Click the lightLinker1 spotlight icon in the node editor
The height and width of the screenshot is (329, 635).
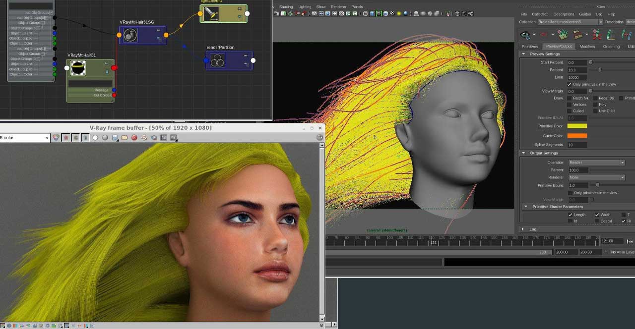pyautogui.click(x=211, y=14)
